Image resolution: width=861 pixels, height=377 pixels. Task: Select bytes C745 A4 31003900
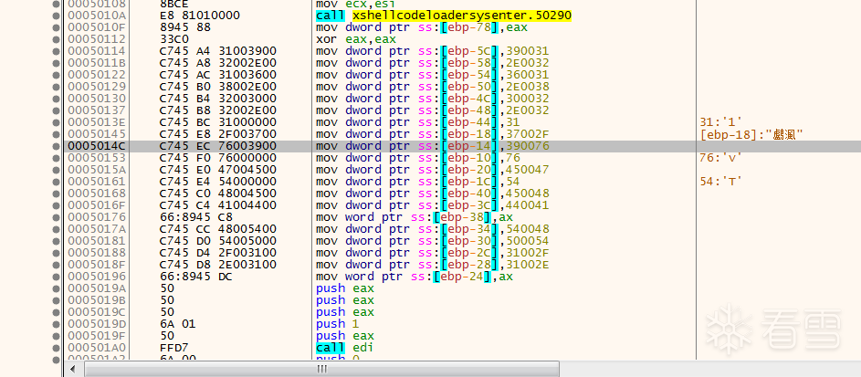click(217, 51)
